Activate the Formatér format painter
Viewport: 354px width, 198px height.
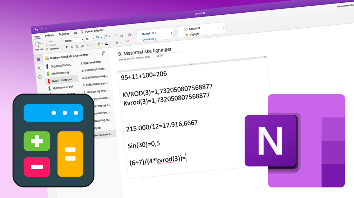pyautogui.click(x=52, y=49)
